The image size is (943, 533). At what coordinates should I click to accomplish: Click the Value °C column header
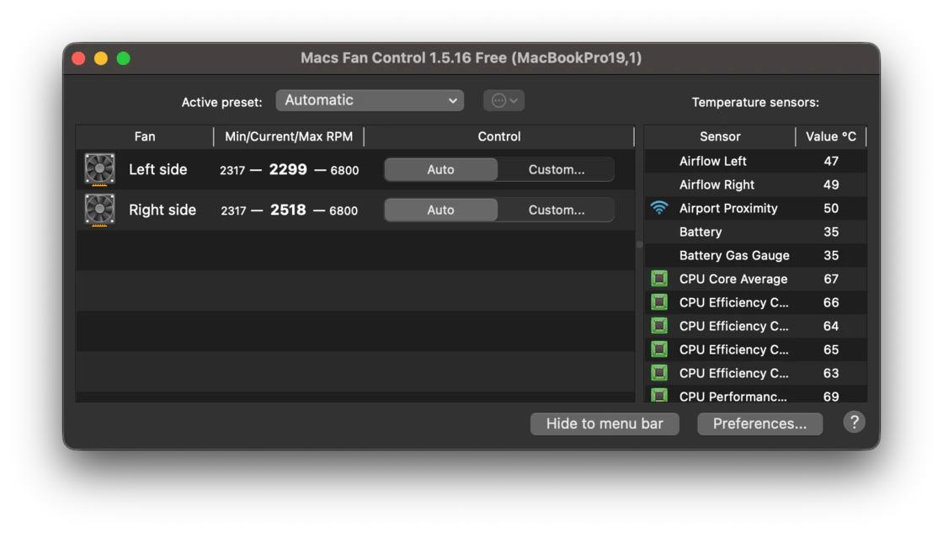pos(832,136)
